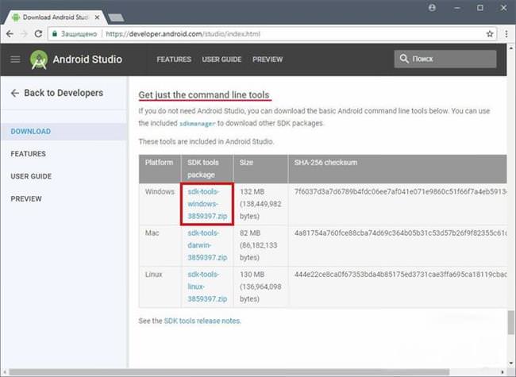Open USER GUIDE in top navigation
The image size is (516, 377).
click(x=221, y=60)
